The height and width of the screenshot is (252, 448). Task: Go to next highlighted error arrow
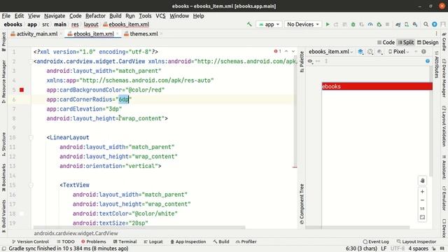point(293,51)
